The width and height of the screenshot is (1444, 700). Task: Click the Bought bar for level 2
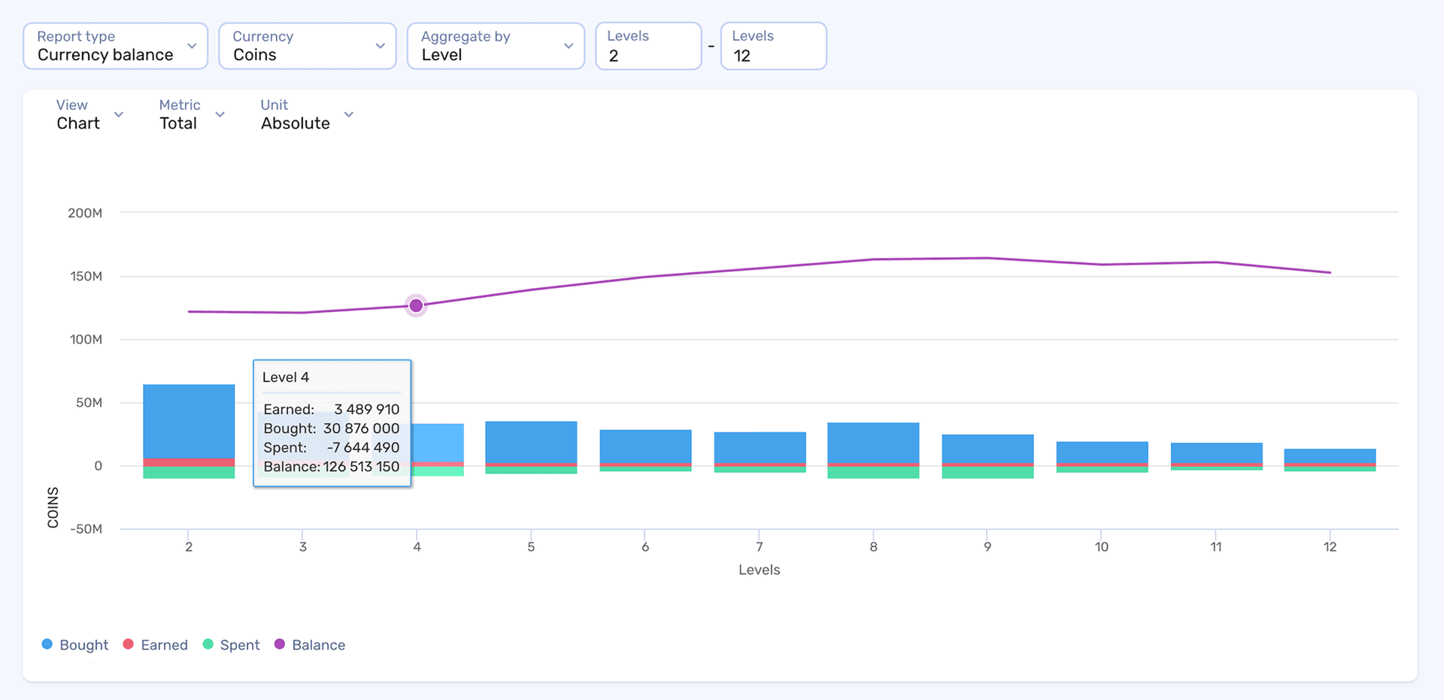[x=189, y=421]
